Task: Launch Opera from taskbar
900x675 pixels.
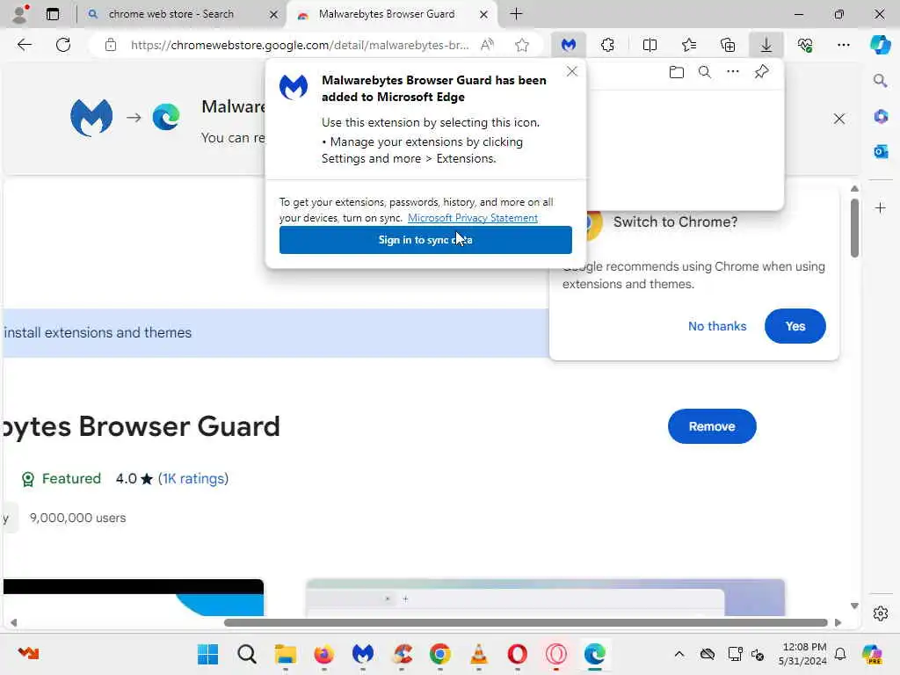Action: 517,654
